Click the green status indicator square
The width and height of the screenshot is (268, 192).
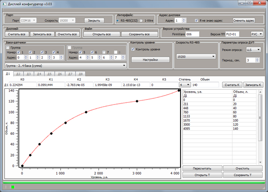coord(13,187)
